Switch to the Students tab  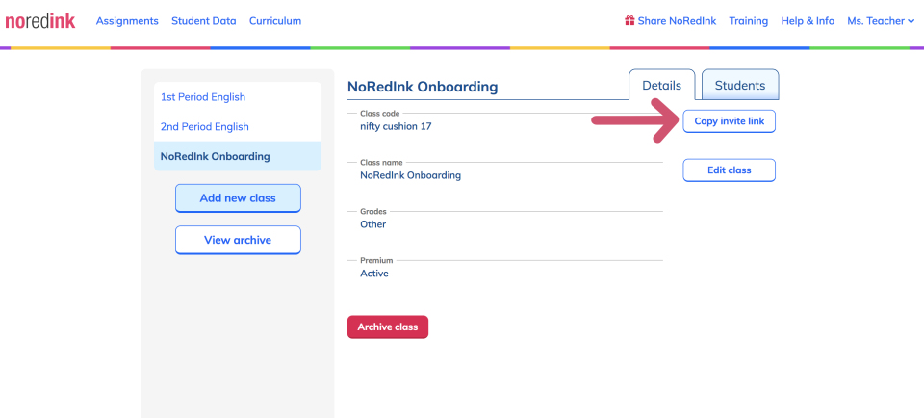739,86
